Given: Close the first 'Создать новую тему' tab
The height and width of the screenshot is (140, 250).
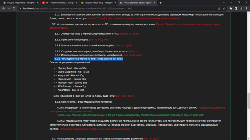Looking at the screenshot, I should [x=38, y=3].
